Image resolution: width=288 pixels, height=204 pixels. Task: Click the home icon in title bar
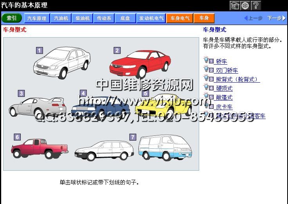point(234,5)
